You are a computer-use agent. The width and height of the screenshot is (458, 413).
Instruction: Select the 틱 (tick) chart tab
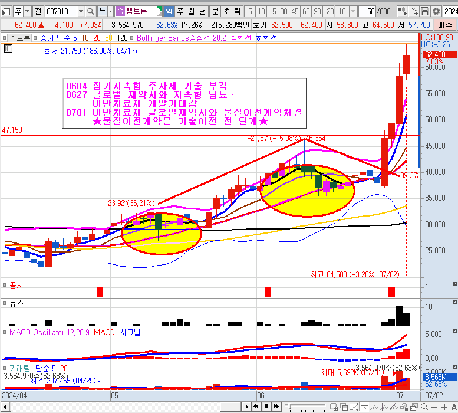tap(236, 11)
